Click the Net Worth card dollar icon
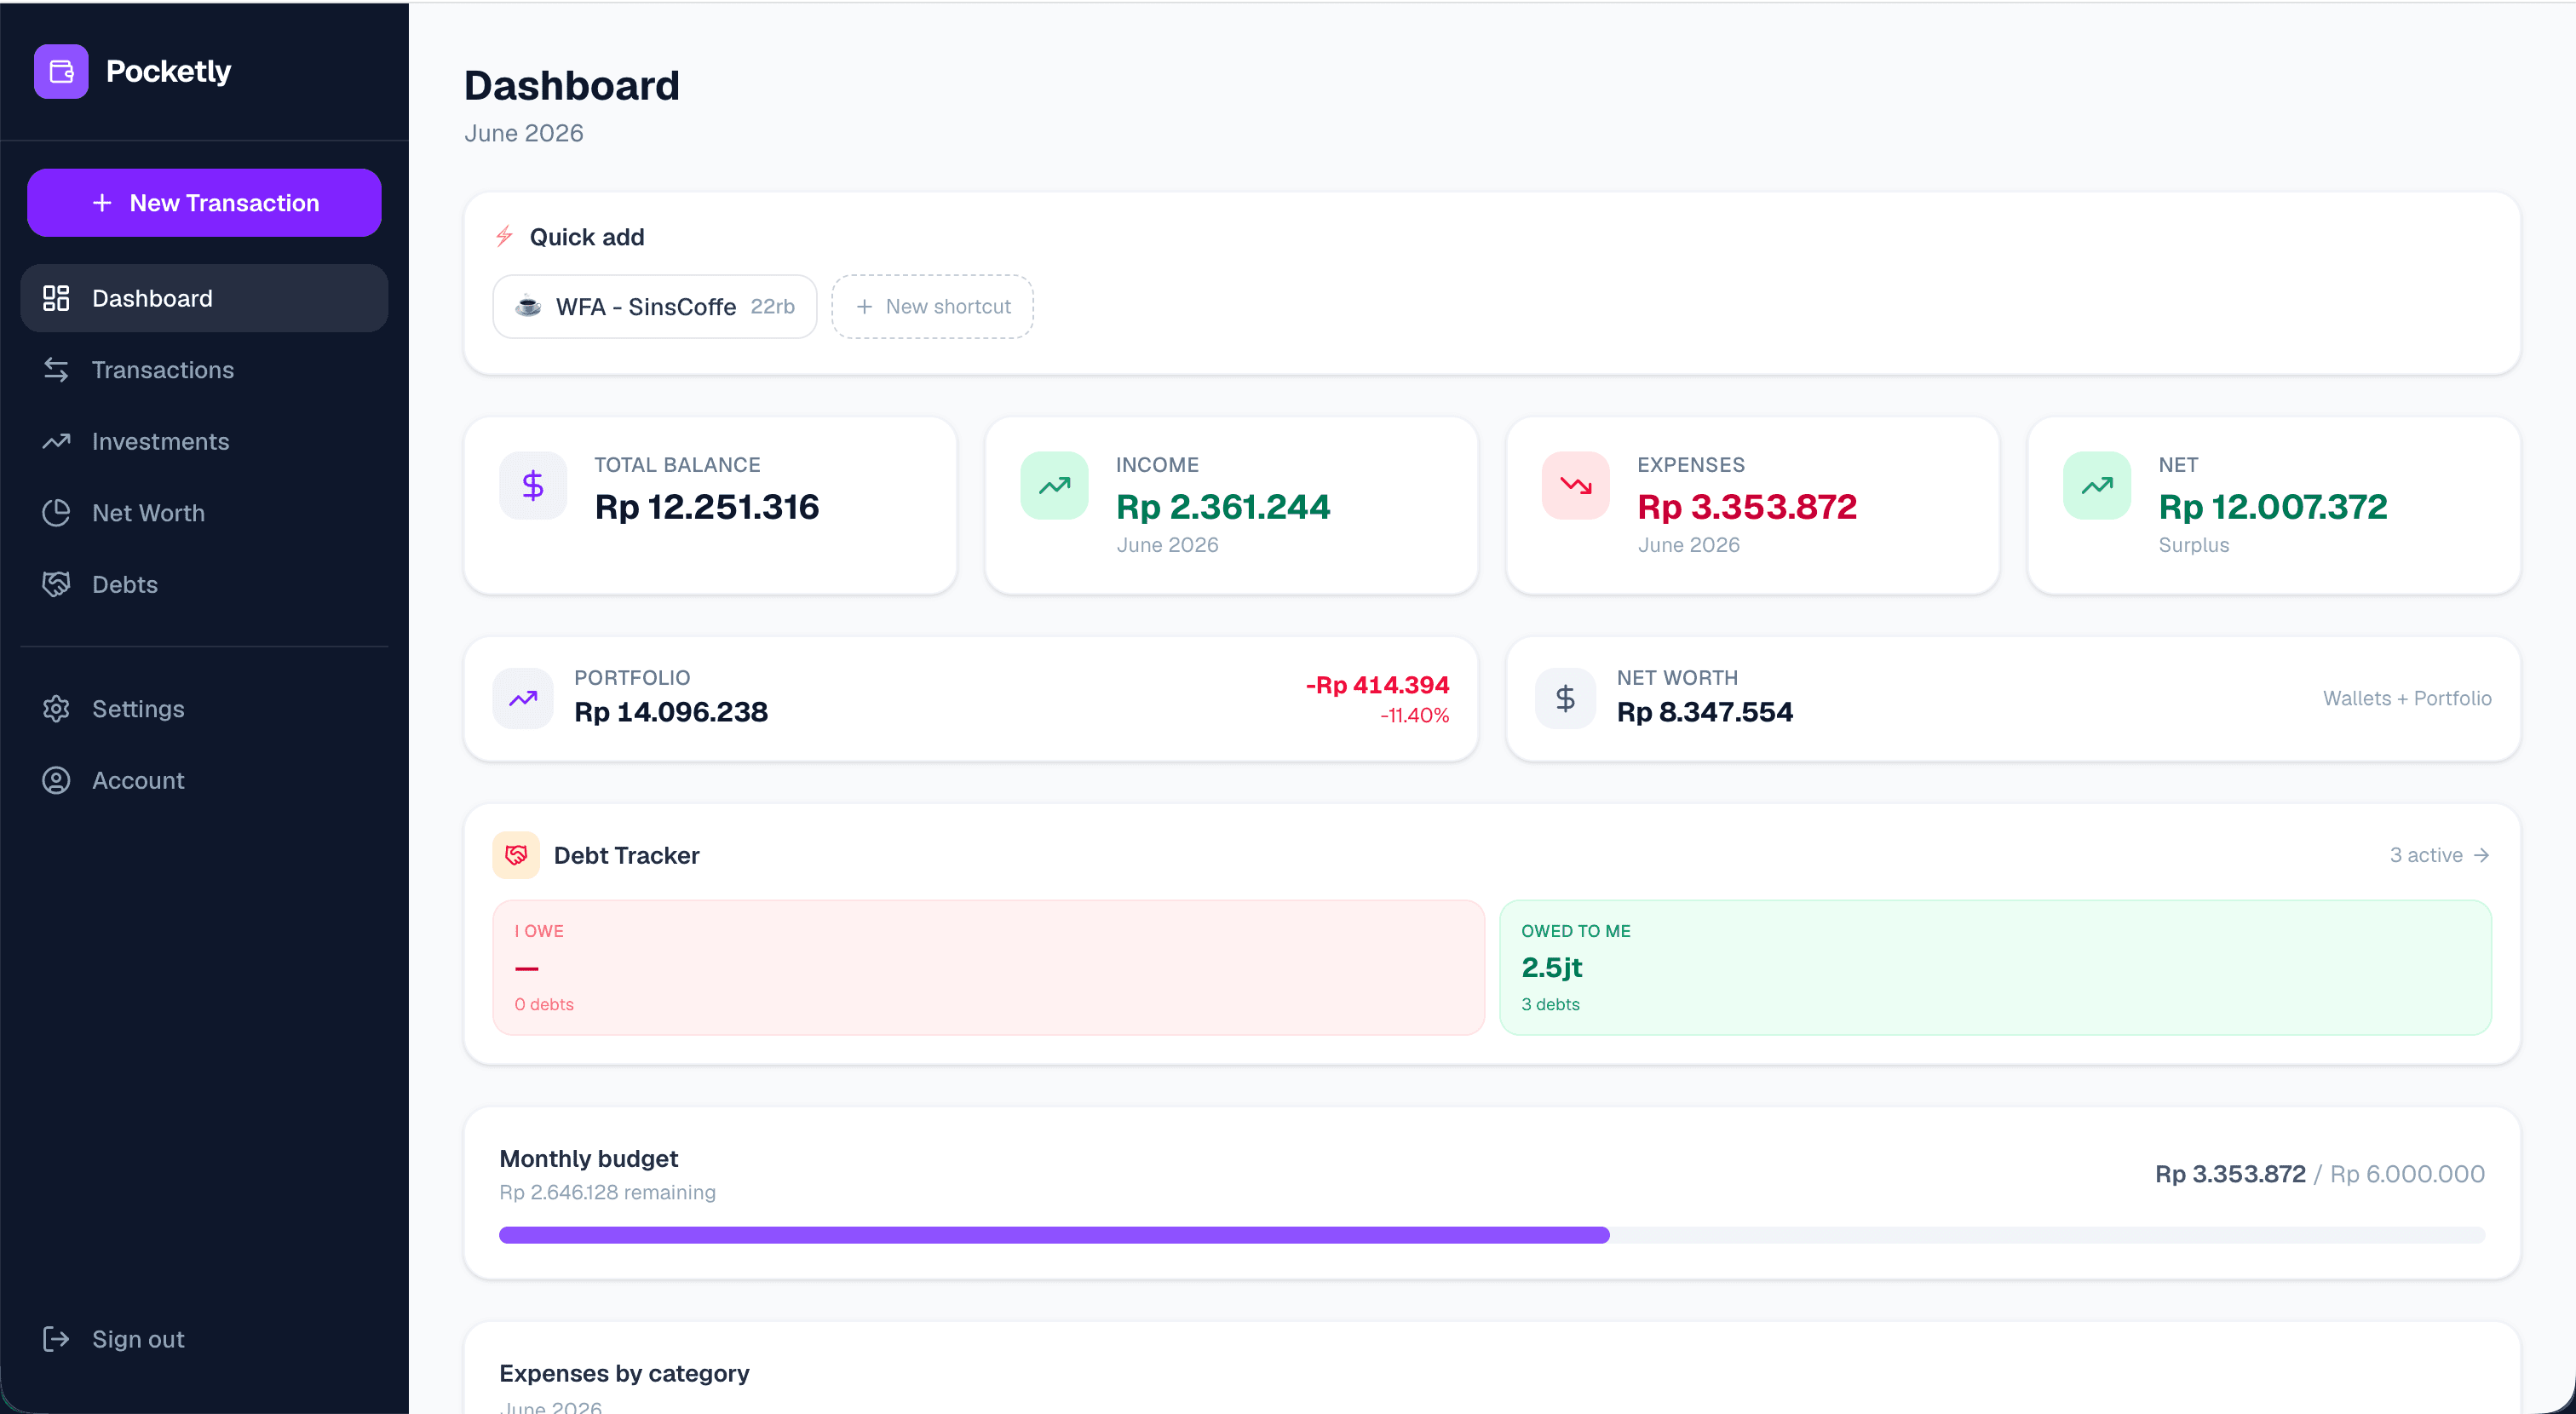The width and height of the screenshot is (2576, 1414). pyautogui.click(x=1566, y=698)
